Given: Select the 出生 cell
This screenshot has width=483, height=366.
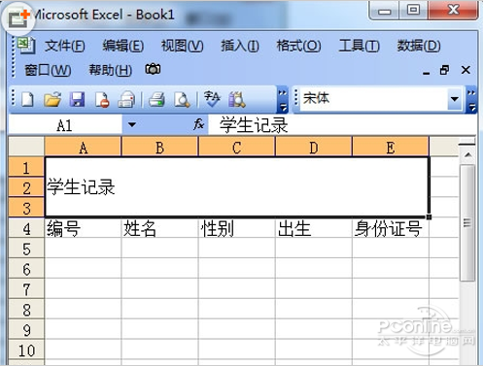Looking at the screenshot, I should point(314,228).
